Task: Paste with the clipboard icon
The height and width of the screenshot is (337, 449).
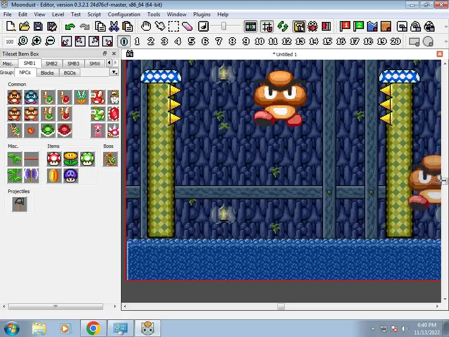Action: coord(128,26)
